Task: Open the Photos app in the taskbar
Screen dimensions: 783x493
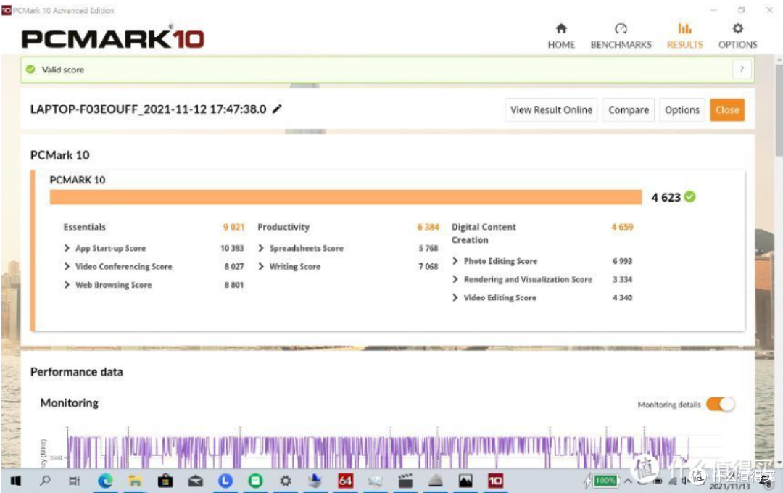Action: point(465,481)
